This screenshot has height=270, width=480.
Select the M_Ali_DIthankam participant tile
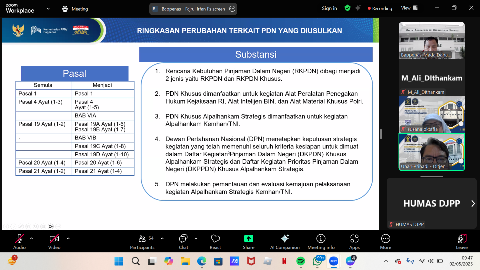[x=432, y=78]
